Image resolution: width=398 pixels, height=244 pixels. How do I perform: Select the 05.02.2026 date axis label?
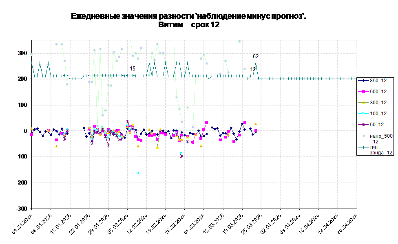click(118, 224)
